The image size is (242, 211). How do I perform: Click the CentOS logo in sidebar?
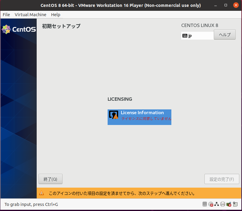click(19, 29)
